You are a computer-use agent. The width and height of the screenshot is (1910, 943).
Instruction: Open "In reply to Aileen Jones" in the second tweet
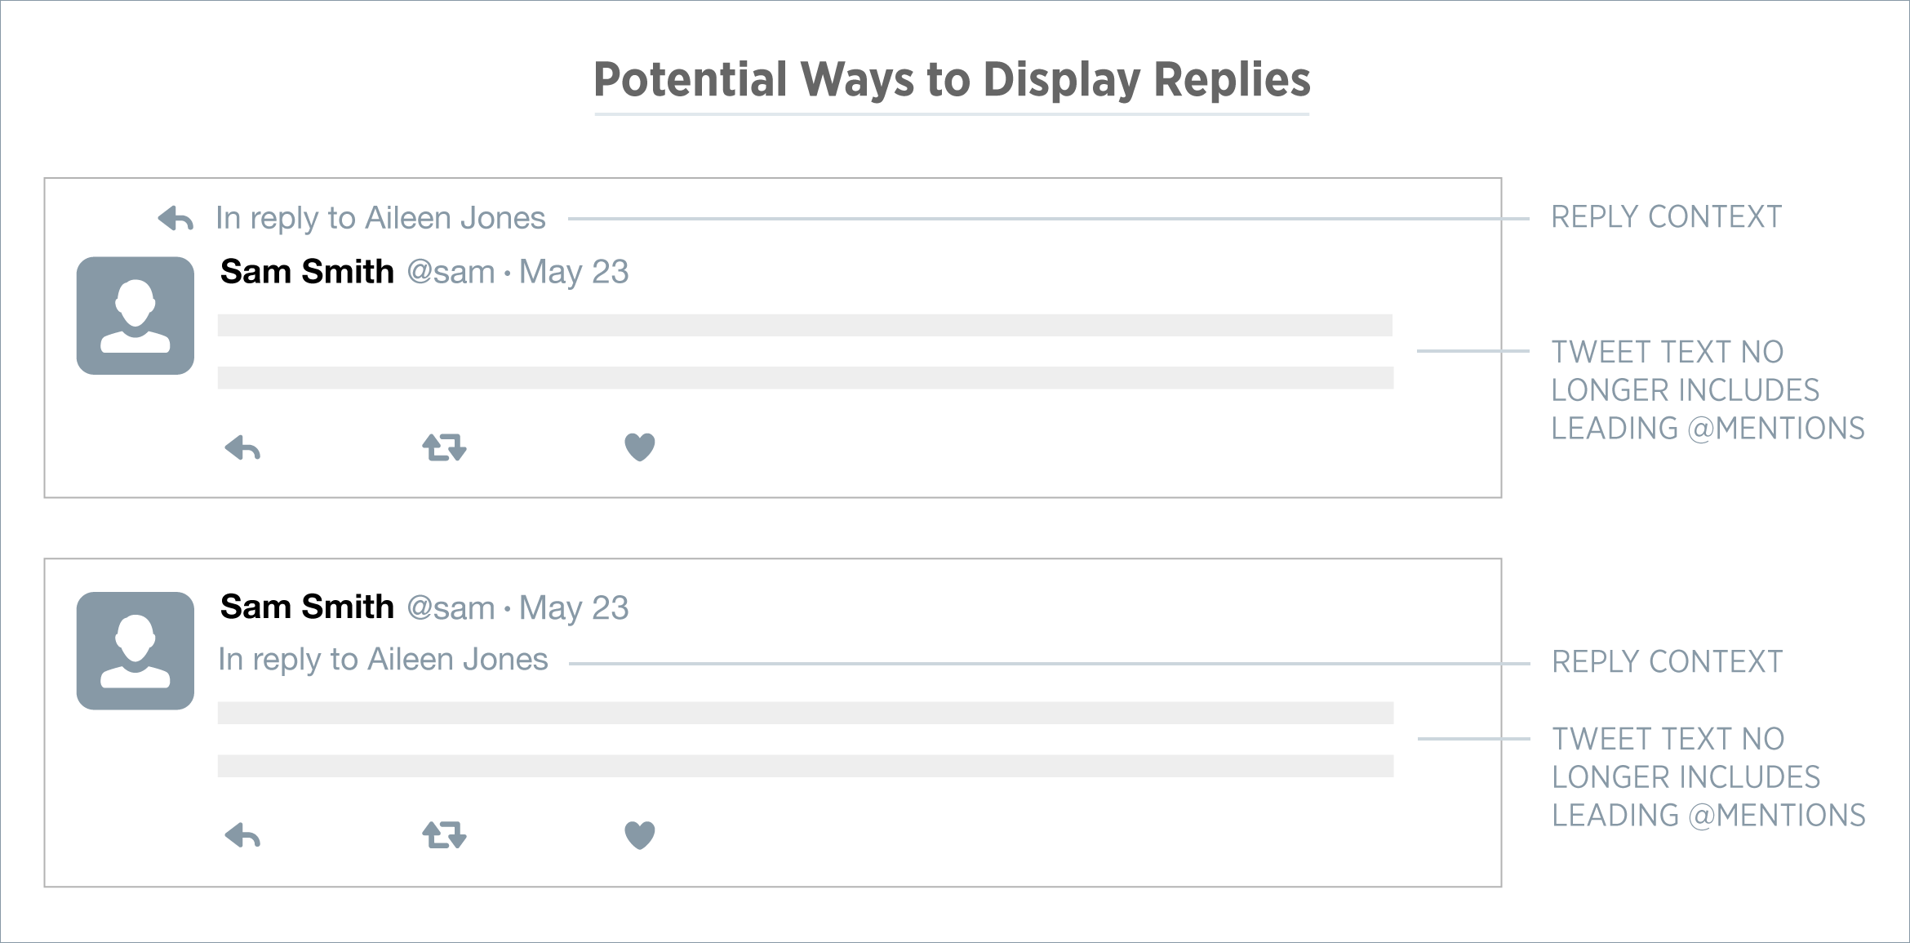(383, 660)
